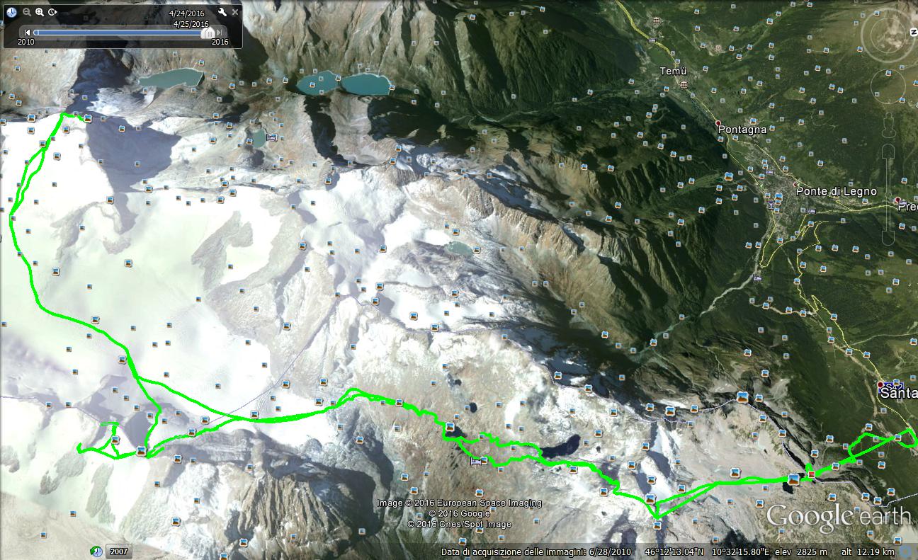
Task: Click the Google Earth logo
Action: [837, 518]
